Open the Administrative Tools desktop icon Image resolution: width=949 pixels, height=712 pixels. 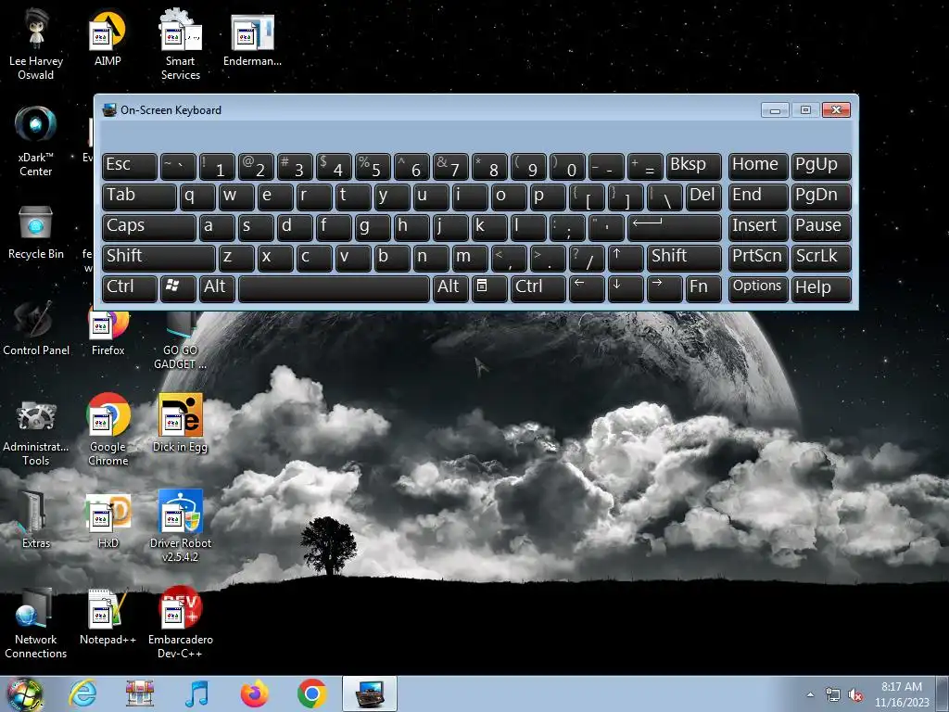tap(36, 432)
